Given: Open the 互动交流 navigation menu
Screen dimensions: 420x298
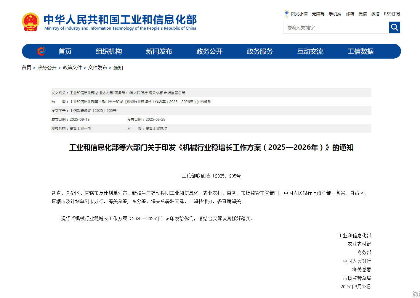Looking at the screenshot, I should click(x=310, y=51).
